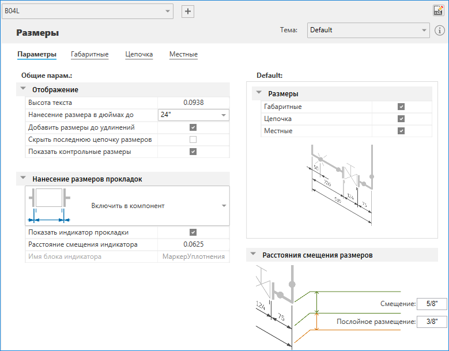Toggle Показать индикатор прокладки checkbox
The height and width of the screenshot is (351, 449).
193,232
